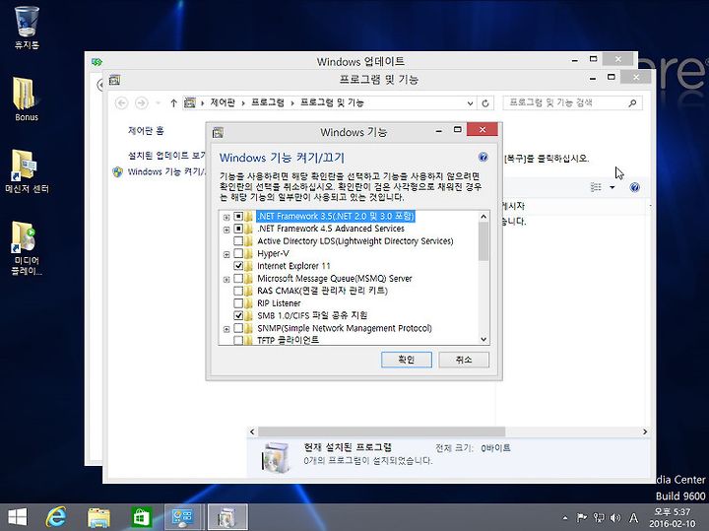Enable RIP Listener checkbox
Viewport: 709px width, 531px height.
click(x=238, y=303)
